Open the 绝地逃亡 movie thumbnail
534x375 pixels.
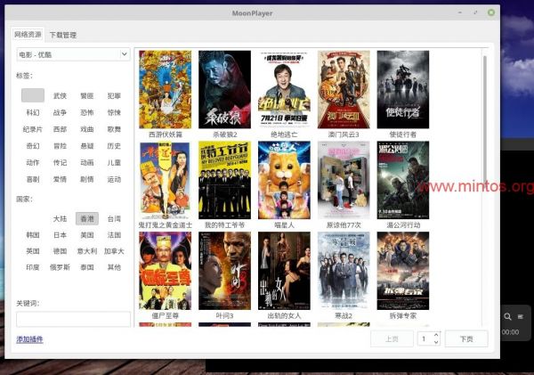[284, 89]
